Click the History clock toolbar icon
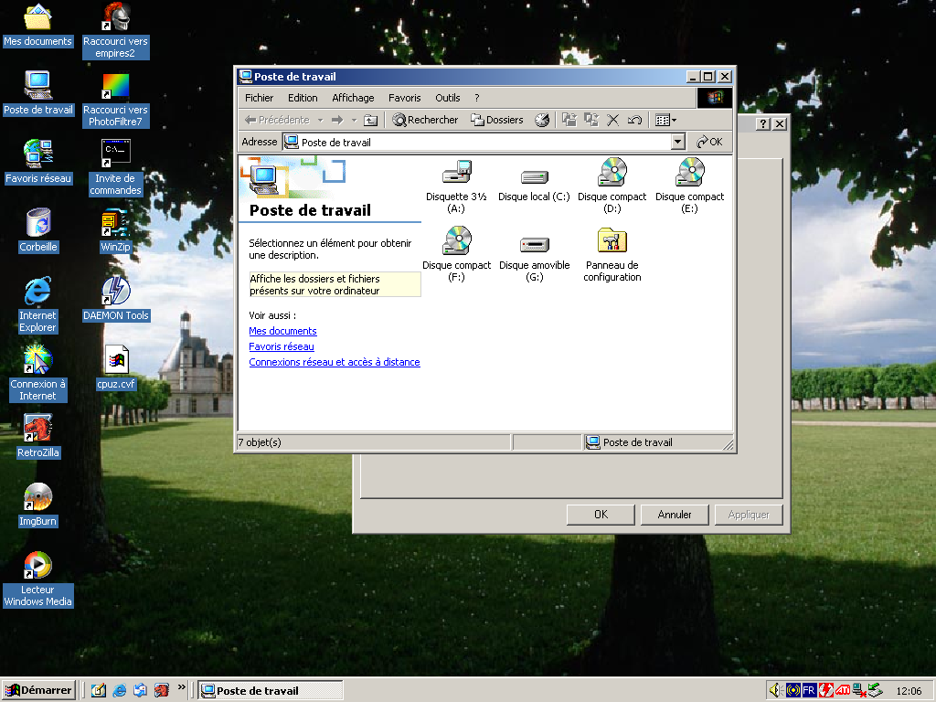936x702 pixels. 542,120
